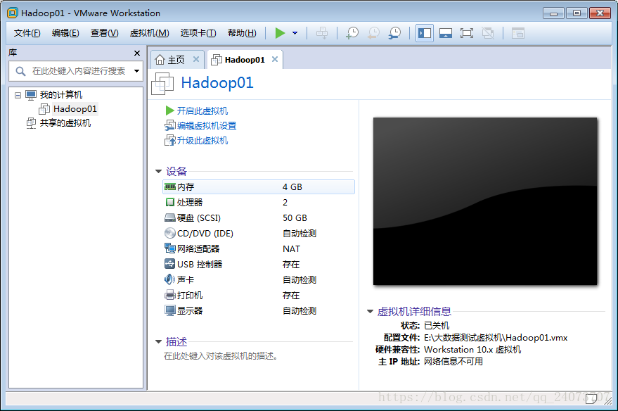Select Hadoop01 in the library tree
Screen dimensions: 618x411
click(75, 109)
